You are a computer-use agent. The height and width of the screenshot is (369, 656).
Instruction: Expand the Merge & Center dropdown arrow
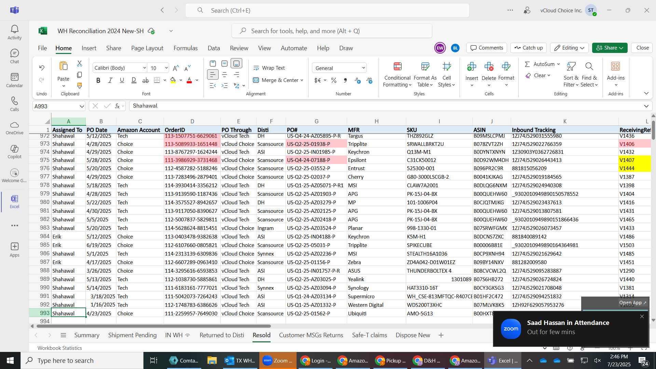pos(302,80)
